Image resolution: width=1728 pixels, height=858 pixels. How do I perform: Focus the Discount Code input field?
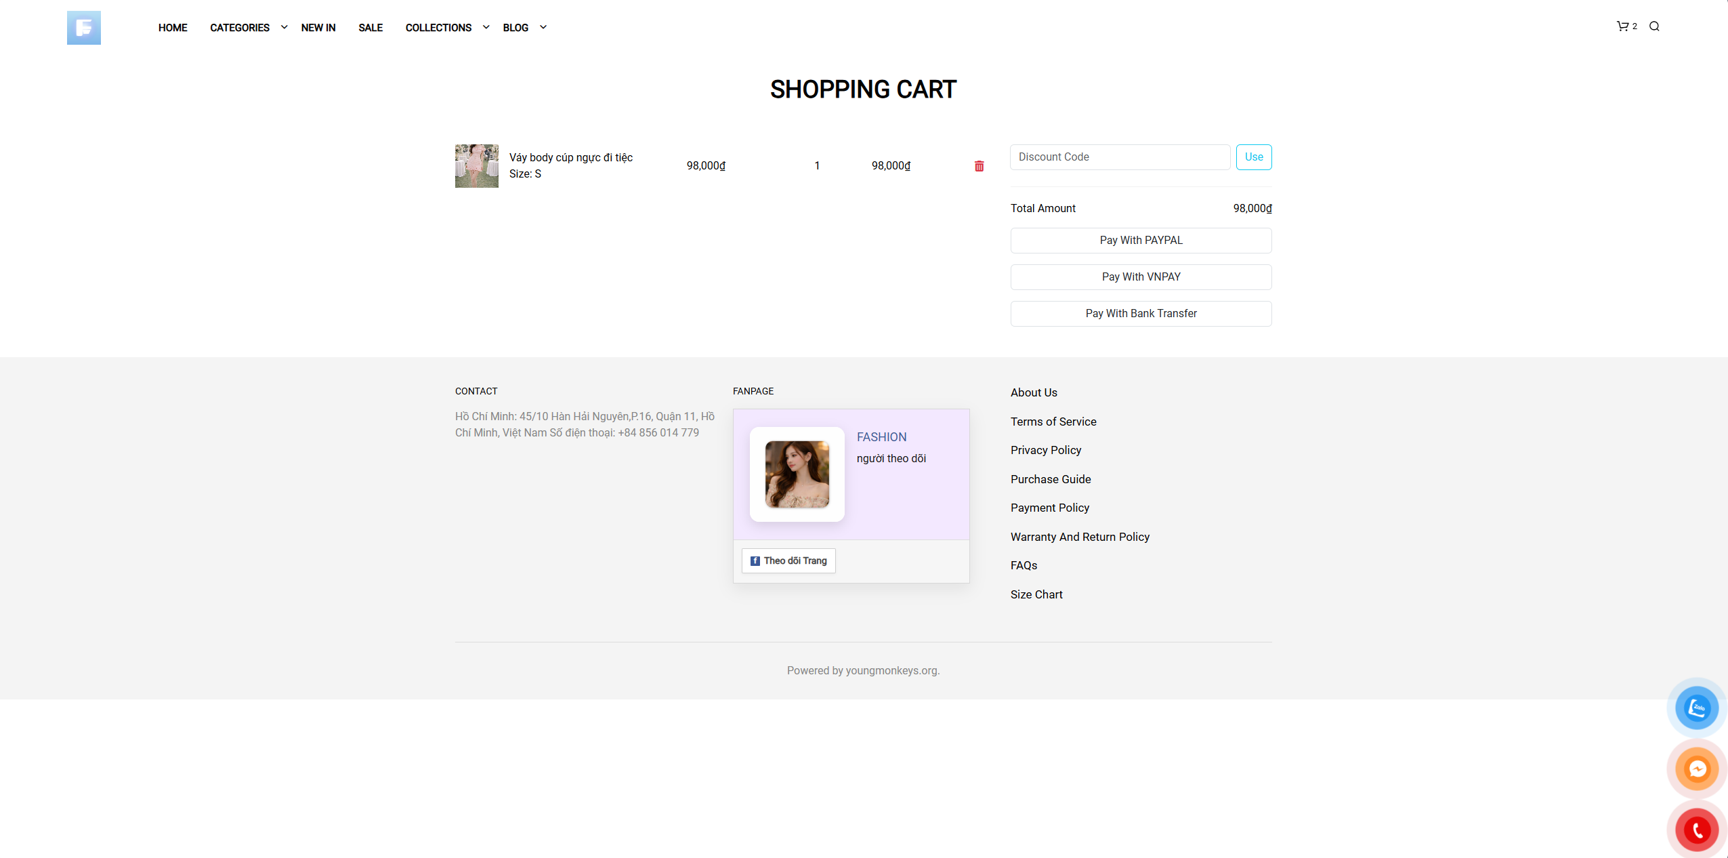[x=1120, y=157]
